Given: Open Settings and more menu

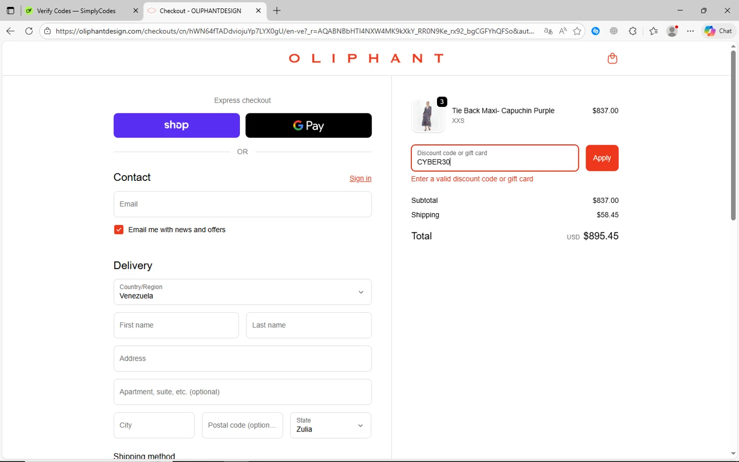Looking at the screenshot, I should point(691,31).
